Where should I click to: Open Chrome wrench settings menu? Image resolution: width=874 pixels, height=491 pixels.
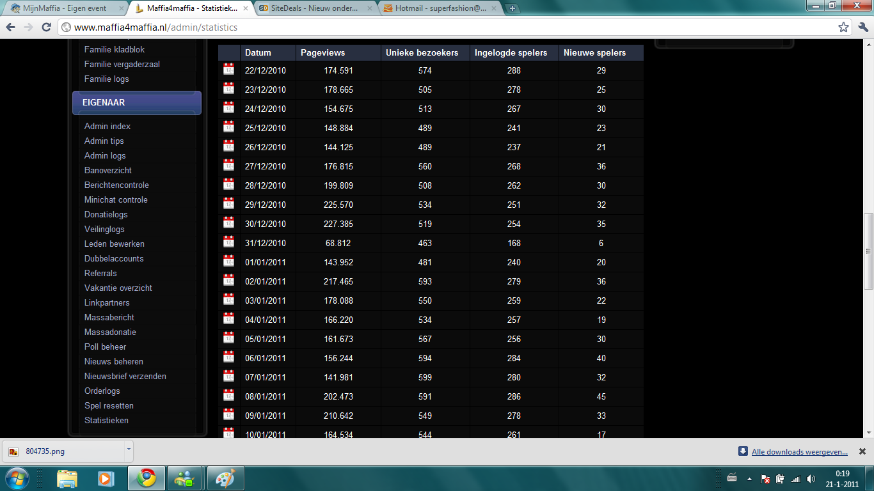tap(863, 27)
